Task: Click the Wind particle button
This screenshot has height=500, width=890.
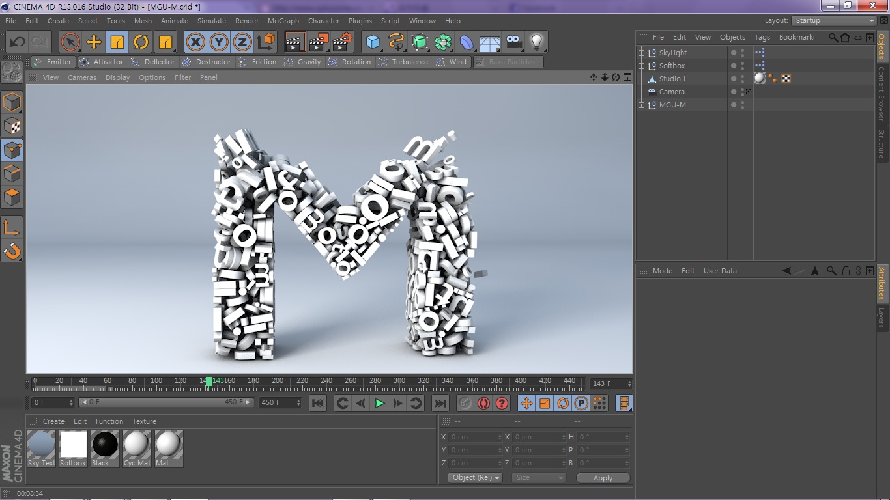Action: (x=452, y=62)
